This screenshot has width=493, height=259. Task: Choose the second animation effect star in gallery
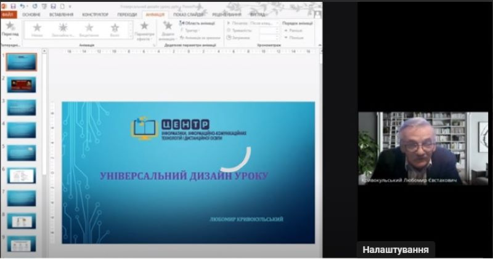coord(63,30)
